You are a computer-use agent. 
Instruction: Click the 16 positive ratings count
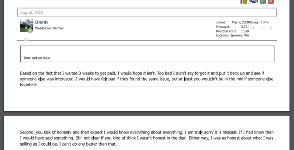pos(253,28)
